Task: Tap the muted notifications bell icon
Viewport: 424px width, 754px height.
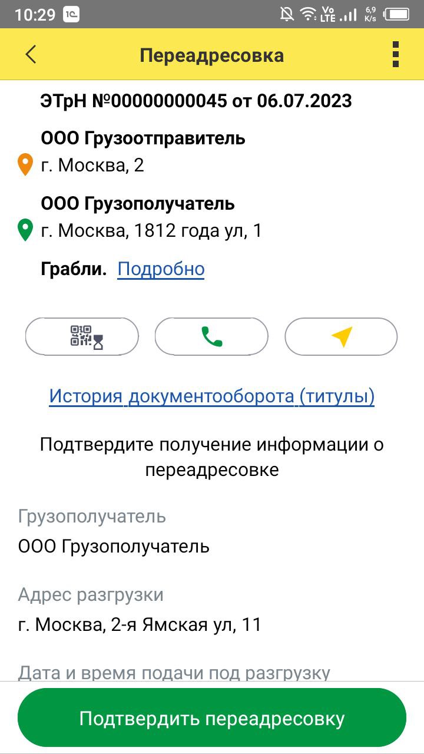Action: (287, 14)
